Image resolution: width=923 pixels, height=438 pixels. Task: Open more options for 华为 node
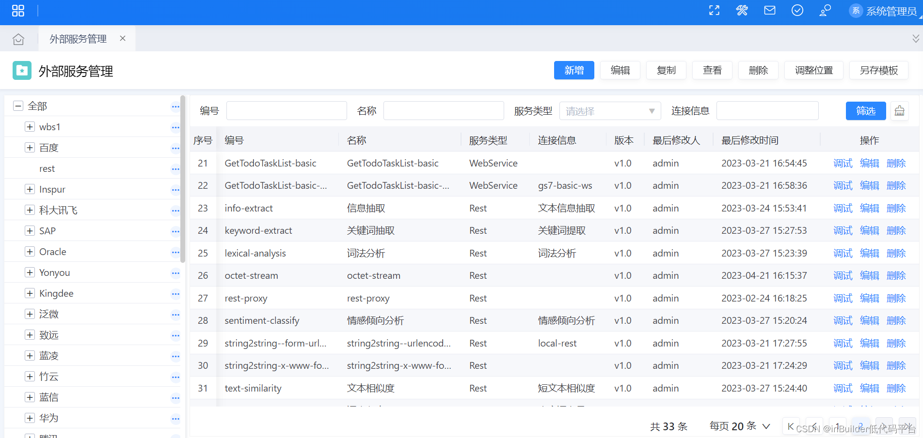(x=175, y=419)
